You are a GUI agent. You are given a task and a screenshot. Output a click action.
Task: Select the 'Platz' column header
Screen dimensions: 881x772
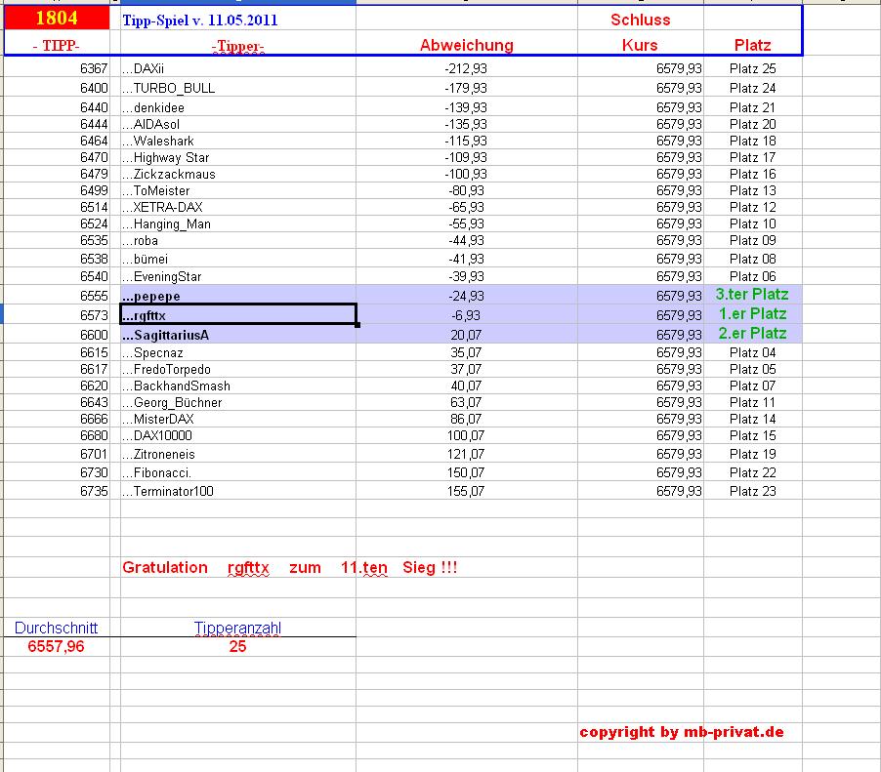[753, 45]
